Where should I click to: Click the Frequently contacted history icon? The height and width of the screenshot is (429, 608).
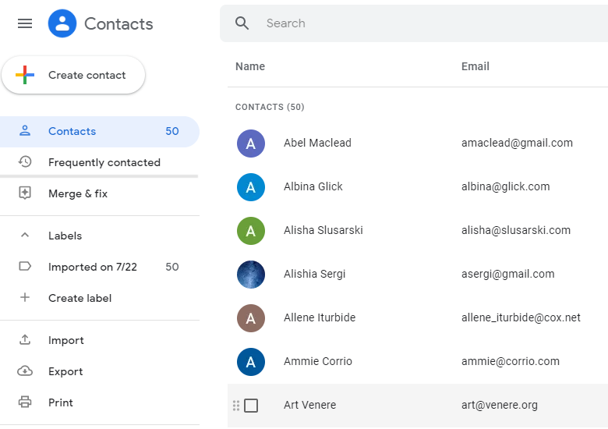pyautogui.click(x=25, y=162)
